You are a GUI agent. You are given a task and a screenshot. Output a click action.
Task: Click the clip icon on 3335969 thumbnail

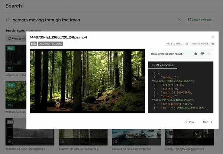click(x=116, y=142)
